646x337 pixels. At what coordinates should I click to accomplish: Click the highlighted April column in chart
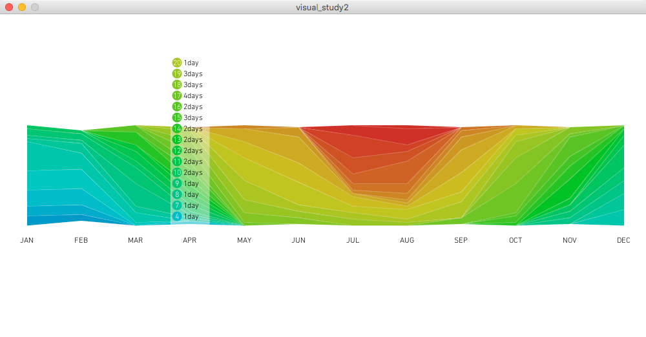[x=190, y=176]
